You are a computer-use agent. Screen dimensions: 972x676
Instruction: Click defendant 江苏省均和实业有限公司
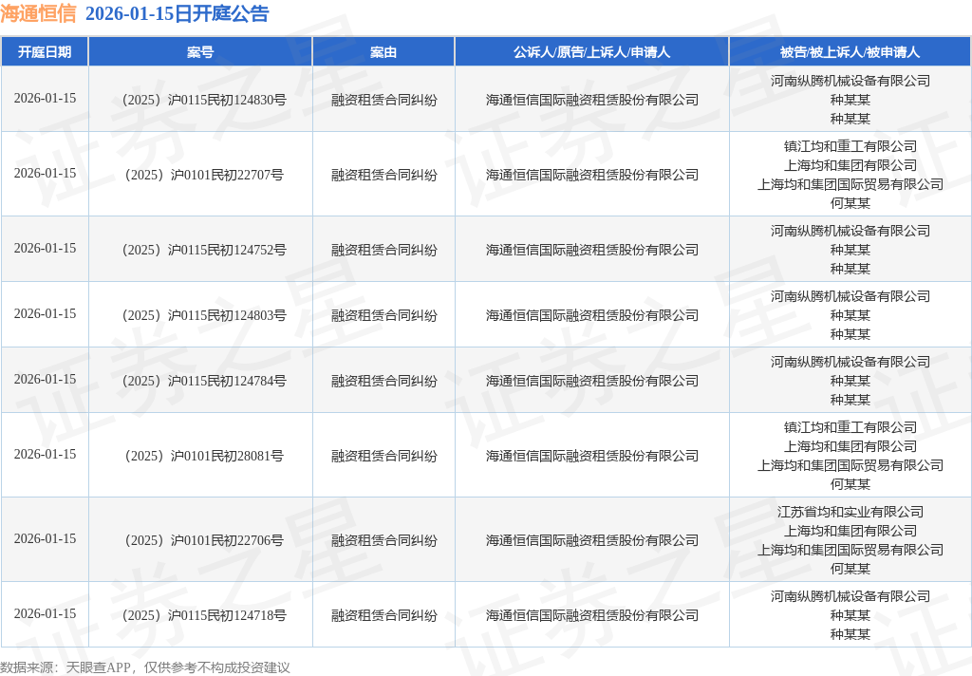click(850, 512)
